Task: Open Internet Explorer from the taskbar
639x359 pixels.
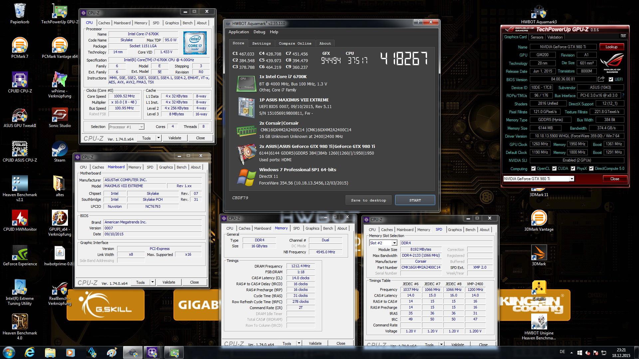Action: click(x=30, y=352)
